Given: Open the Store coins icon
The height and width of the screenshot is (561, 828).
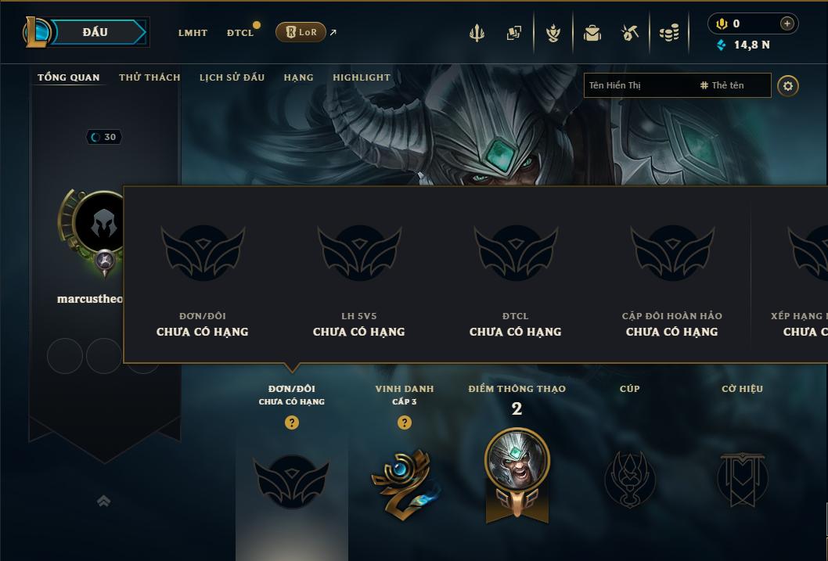Looking at the screenshot, I should point(669,33).
